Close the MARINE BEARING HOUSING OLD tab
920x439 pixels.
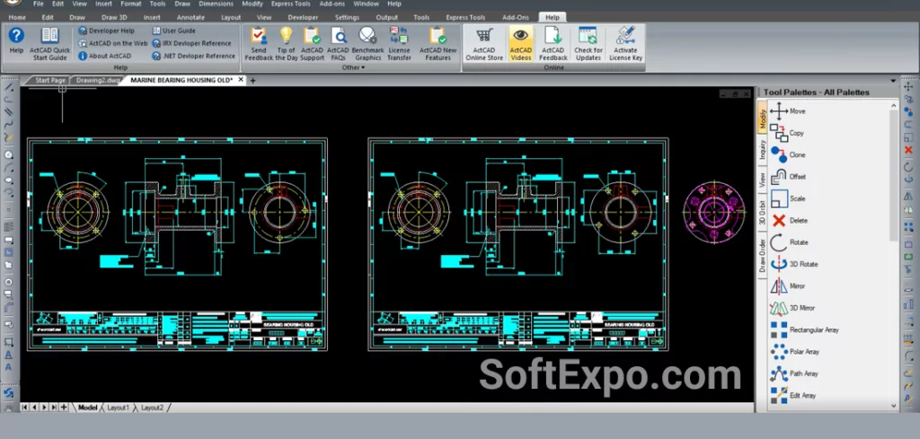(241, 80)
